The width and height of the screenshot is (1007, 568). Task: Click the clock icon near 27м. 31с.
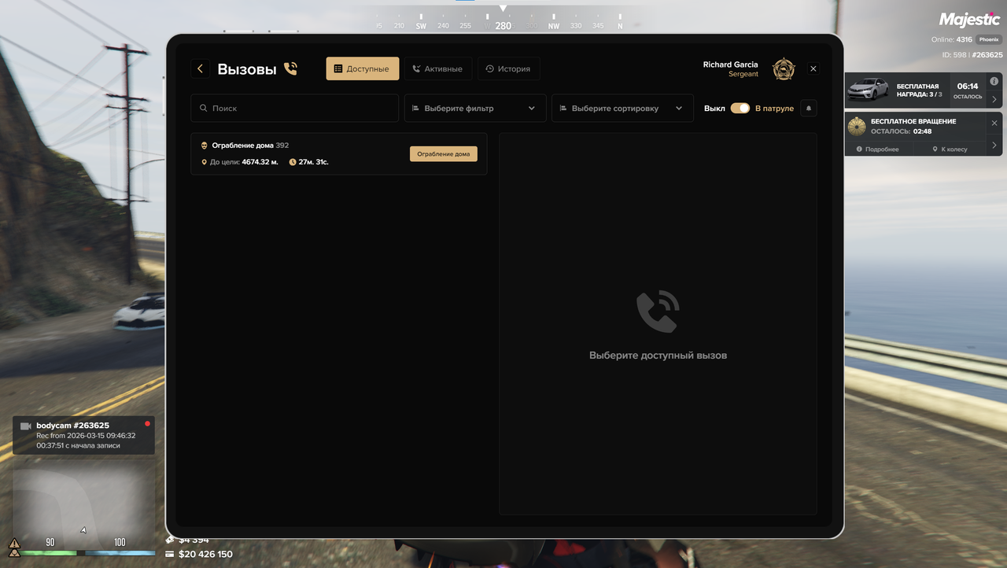coord(293,162)
